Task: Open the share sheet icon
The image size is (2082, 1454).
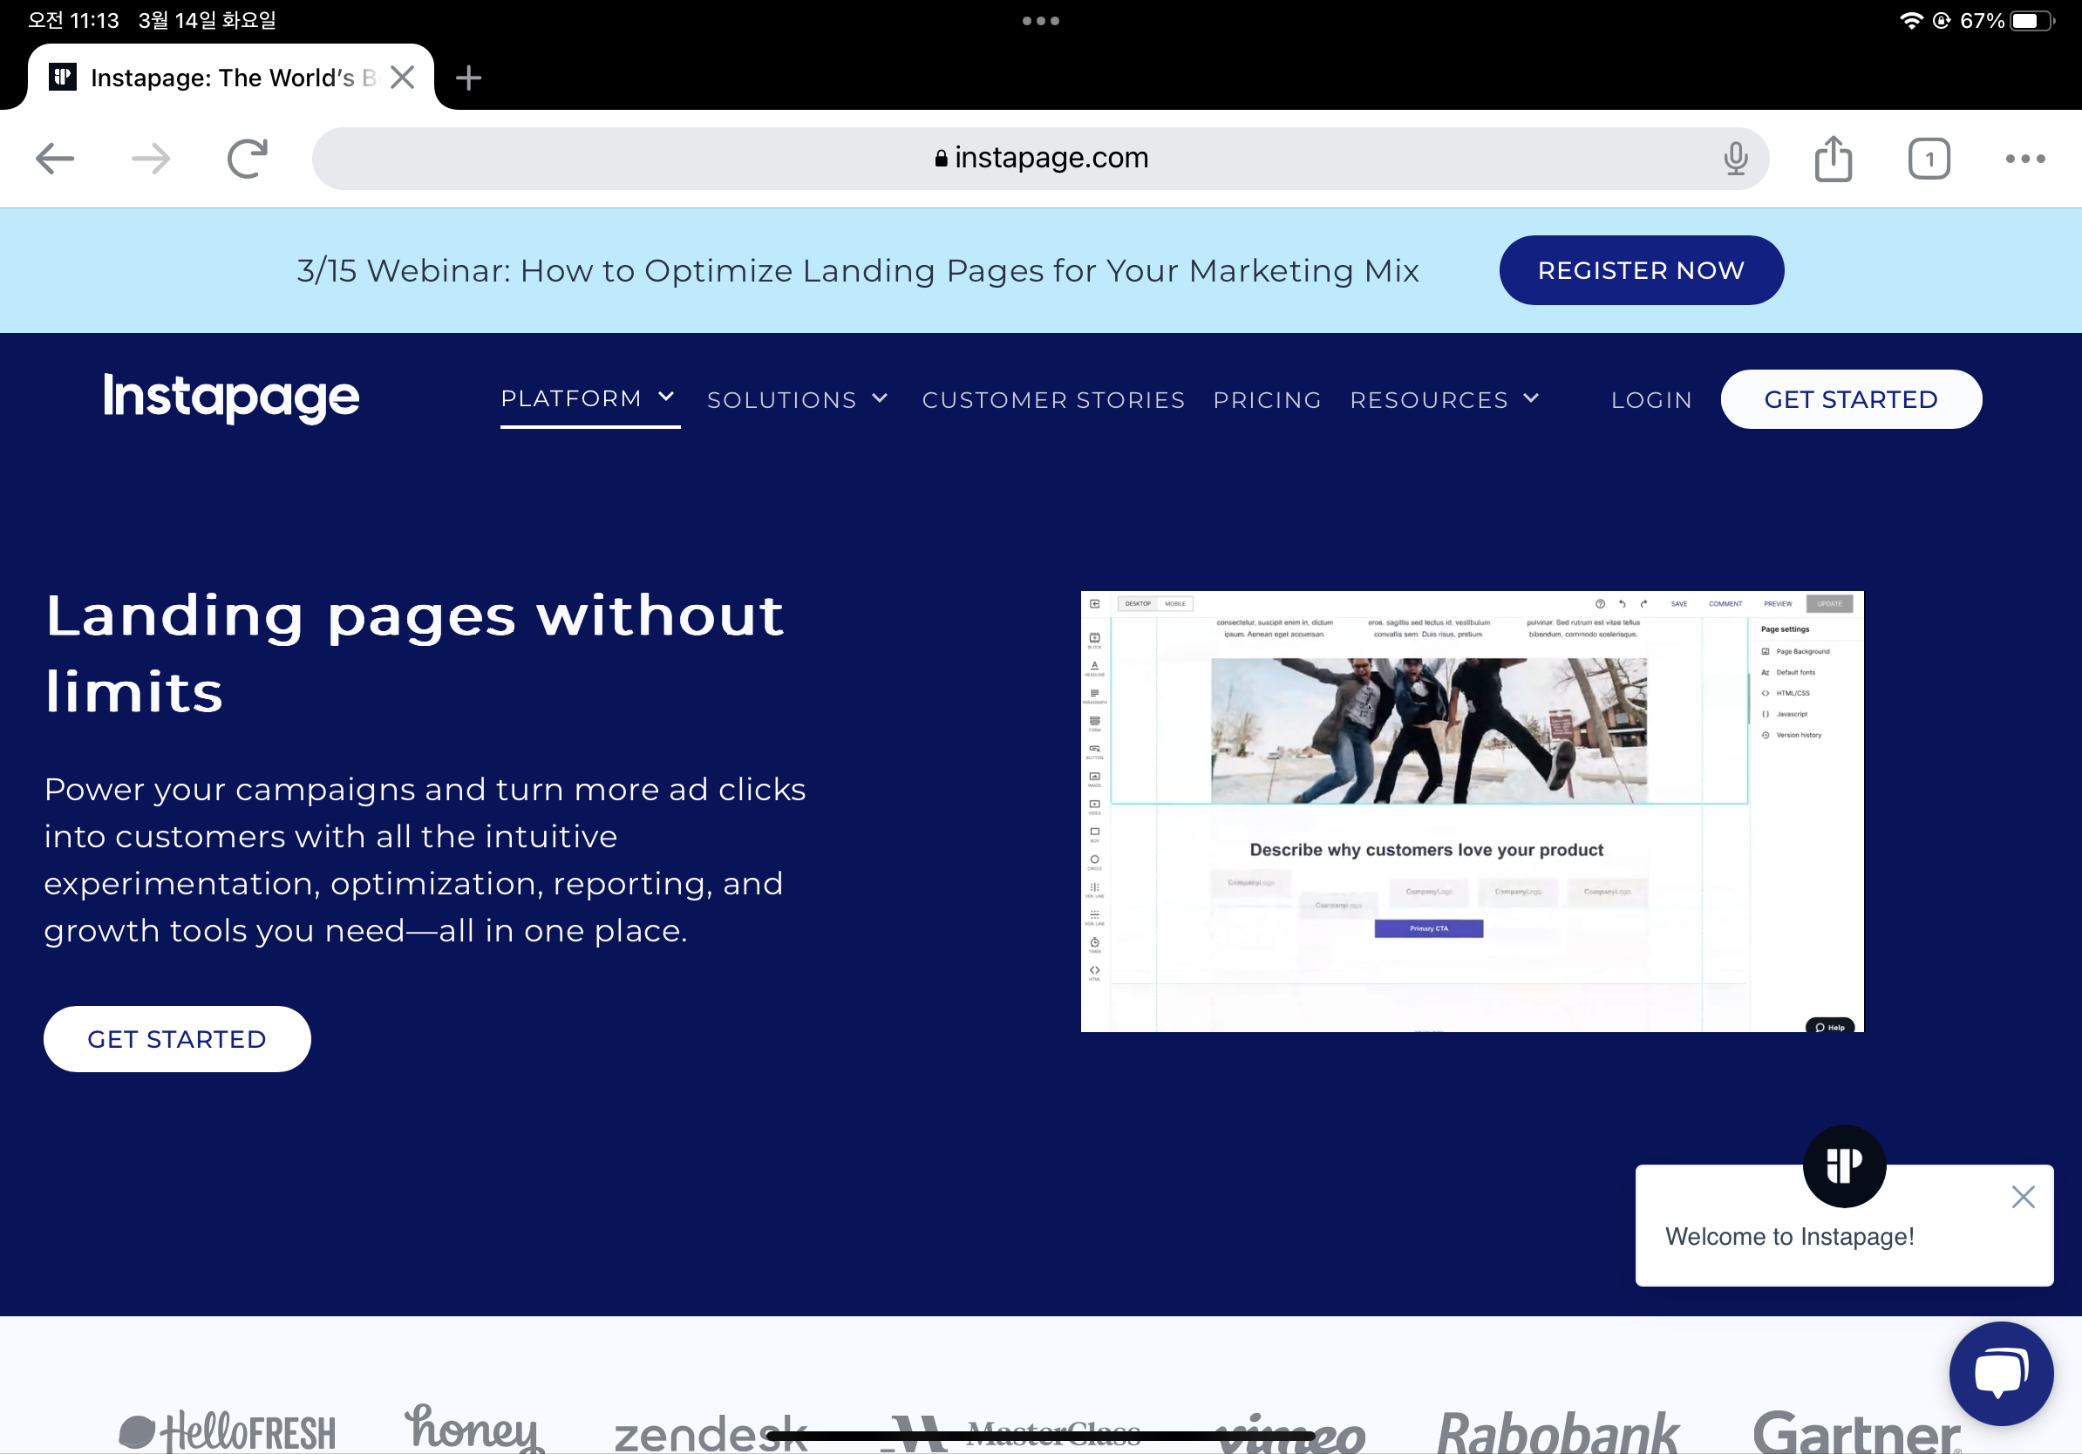Action: click(x=1833, y=159)
